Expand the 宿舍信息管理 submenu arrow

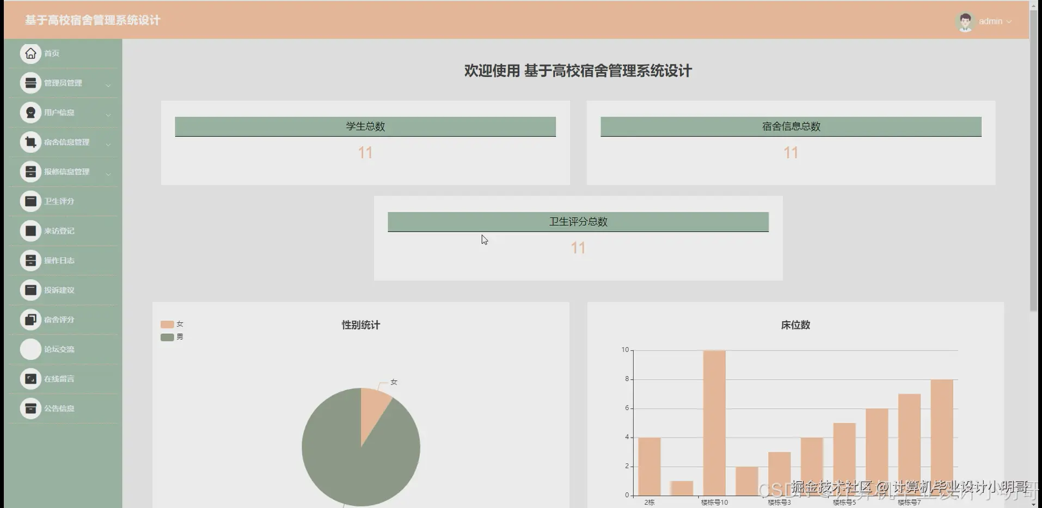pyautogui.click(x=108, y=144)
